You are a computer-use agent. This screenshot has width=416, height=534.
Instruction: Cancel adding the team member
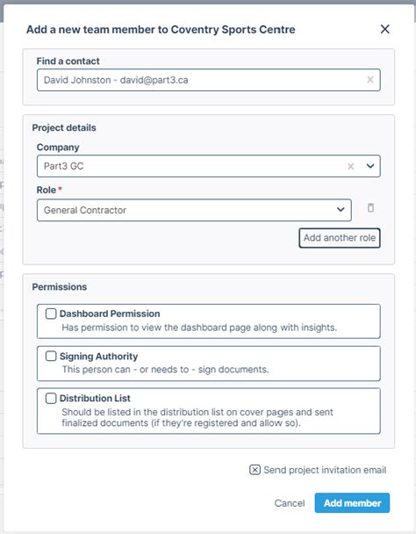(290, 503)
